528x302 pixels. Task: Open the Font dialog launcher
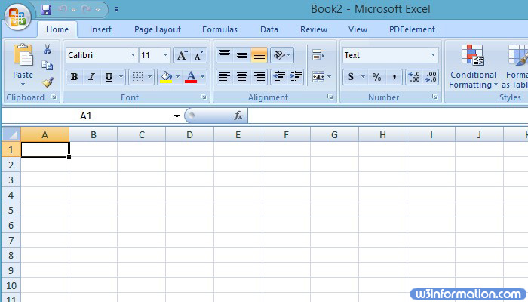pos(204,97)
